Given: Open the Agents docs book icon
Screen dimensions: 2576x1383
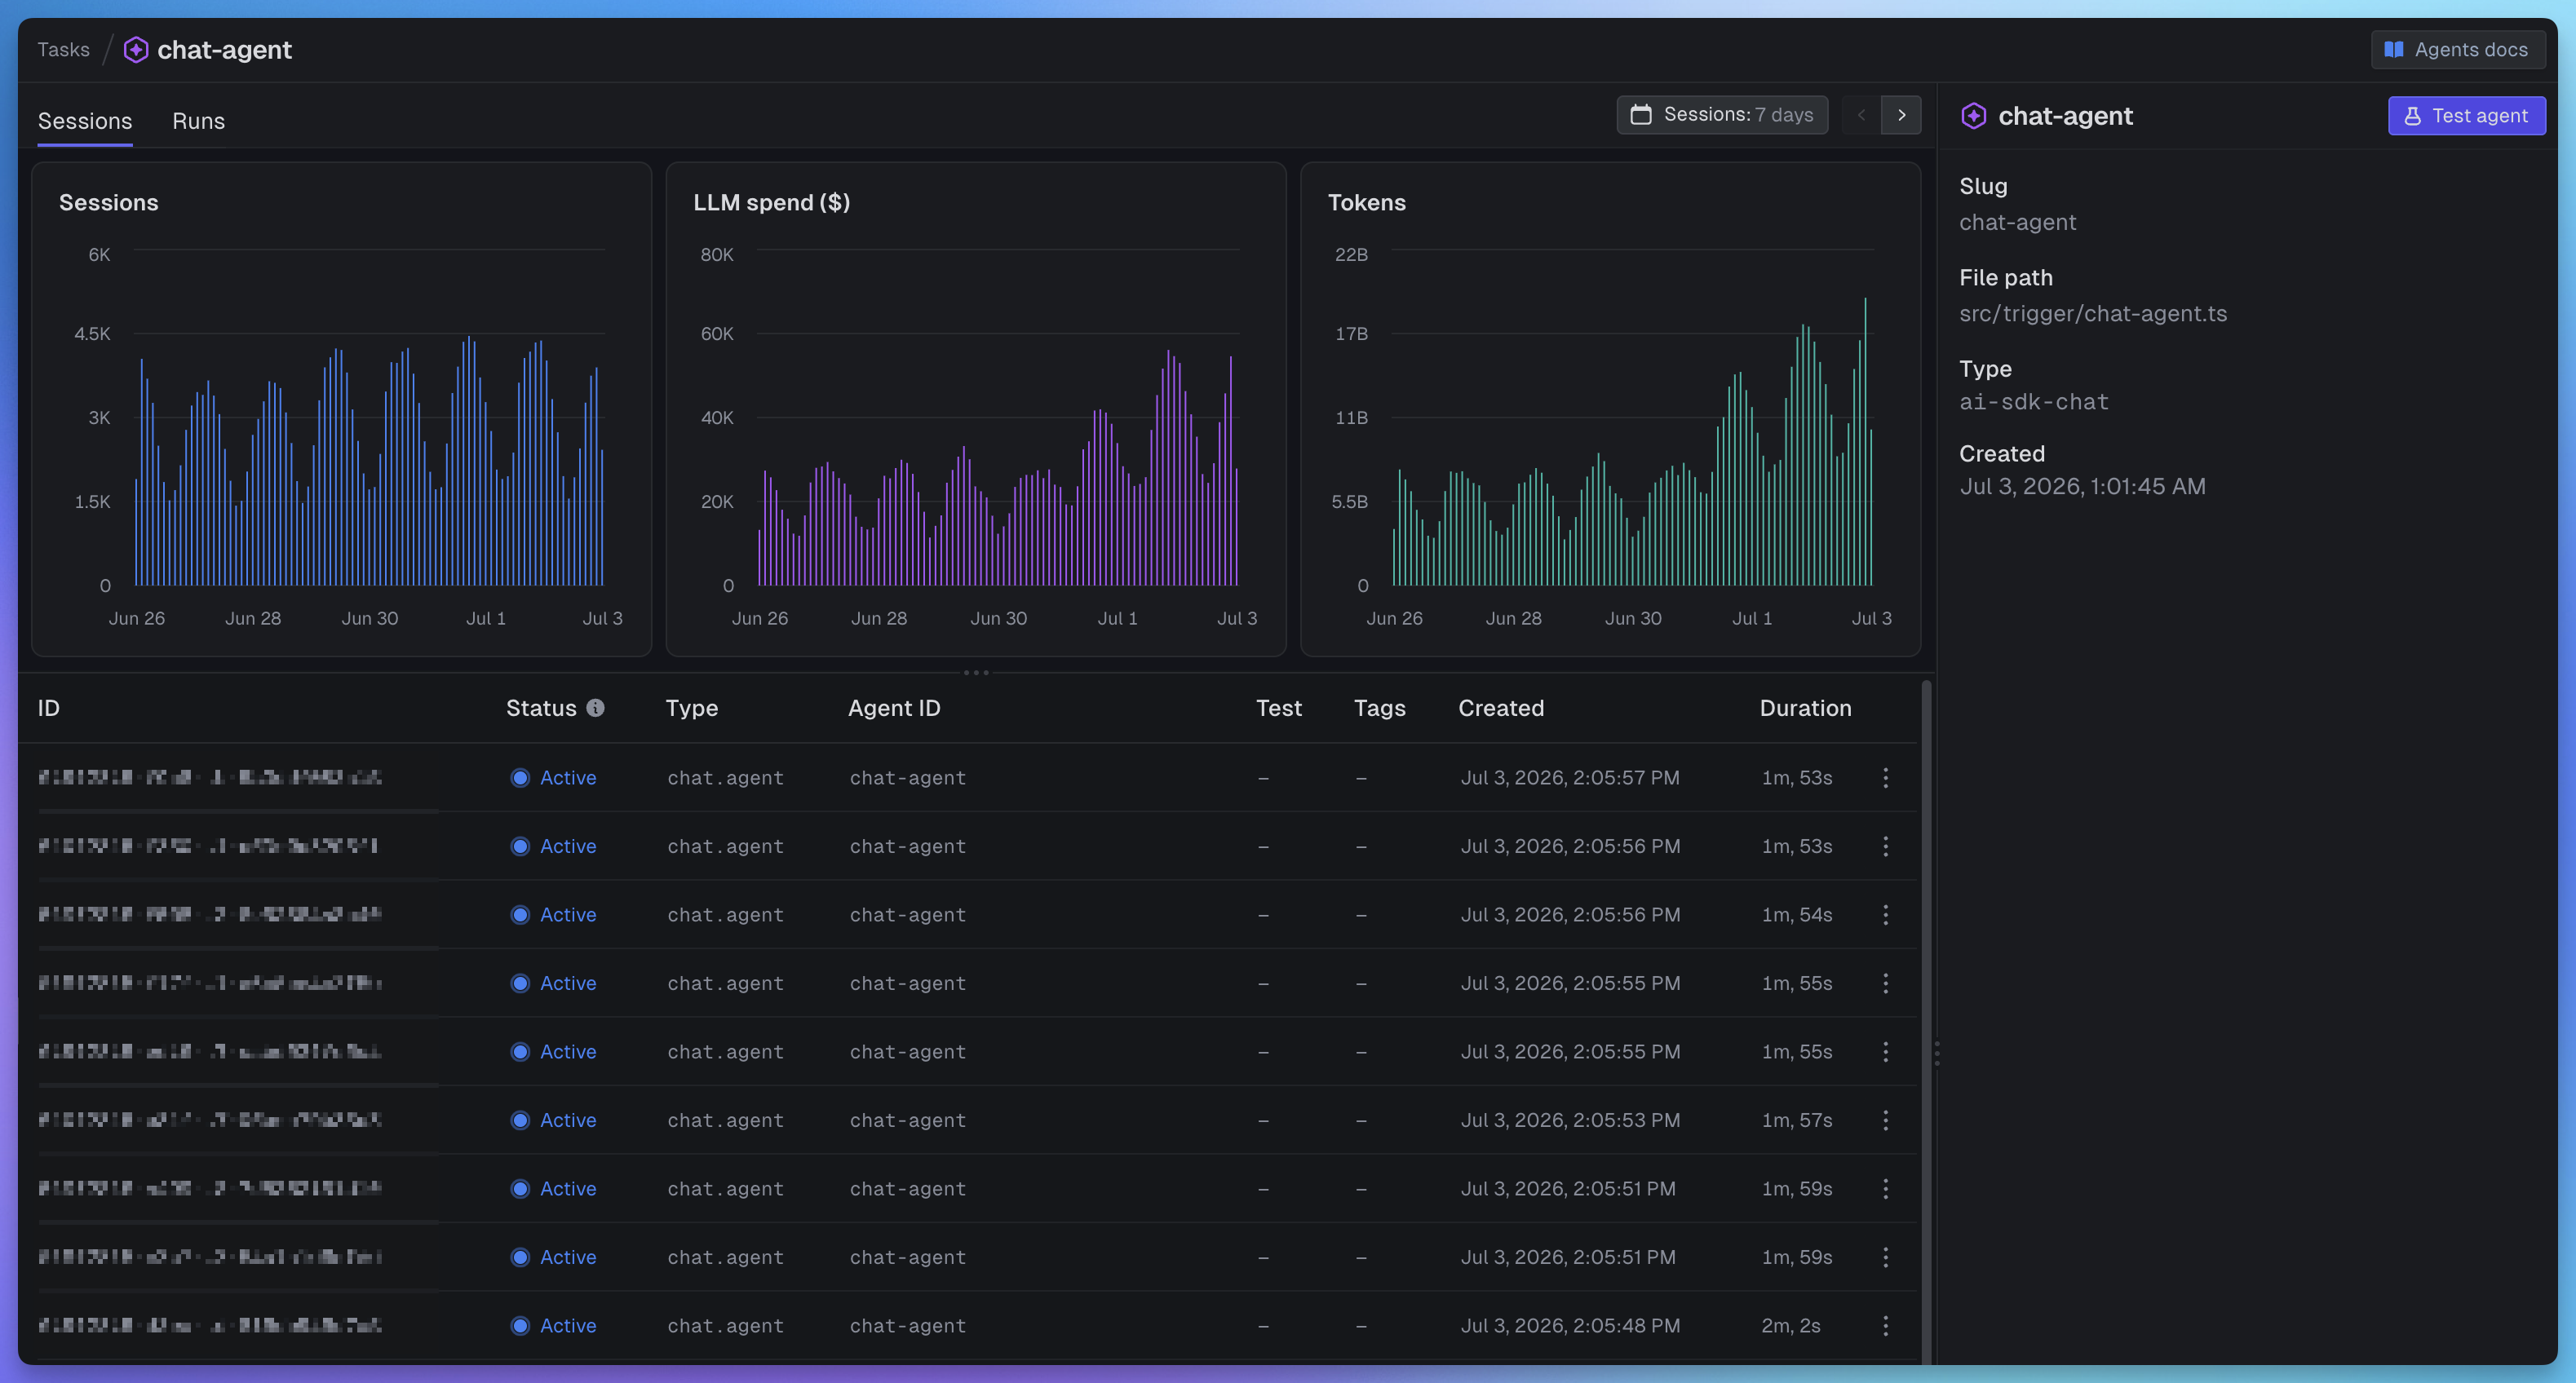Looking at the screenshot, I should coord(2394,50).
